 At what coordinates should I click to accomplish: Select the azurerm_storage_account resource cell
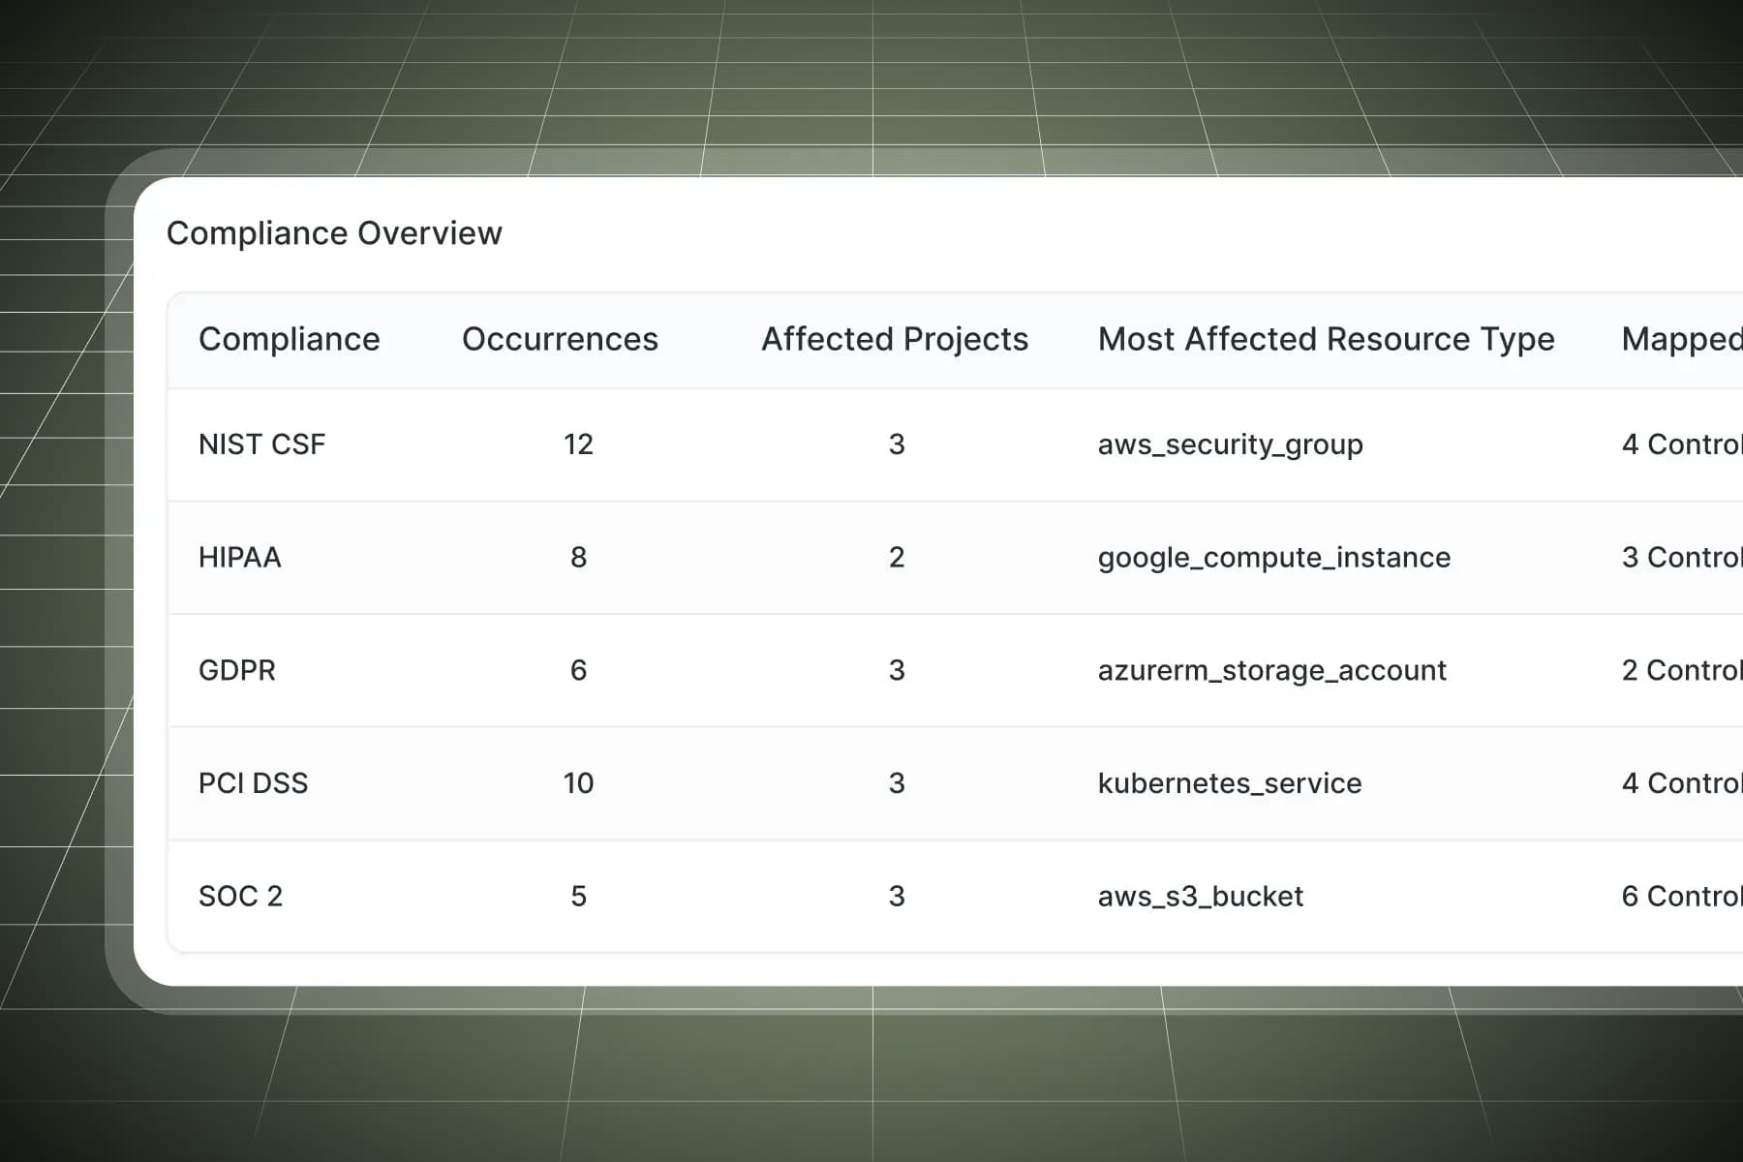[x=1271, y=670]
